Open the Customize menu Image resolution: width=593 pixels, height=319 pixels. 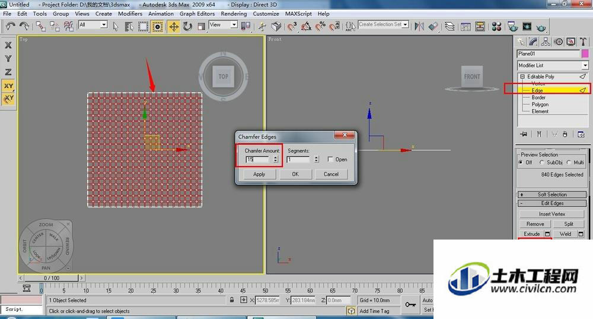tap(266, 14)
